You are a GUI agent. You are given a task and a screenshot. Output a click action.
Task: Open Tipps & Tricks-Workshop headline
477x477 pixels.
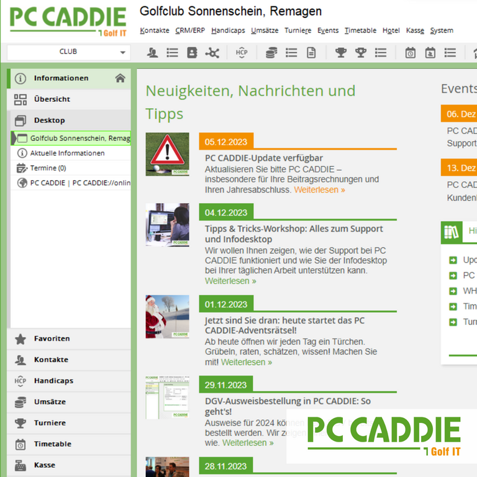click(294, 234)
